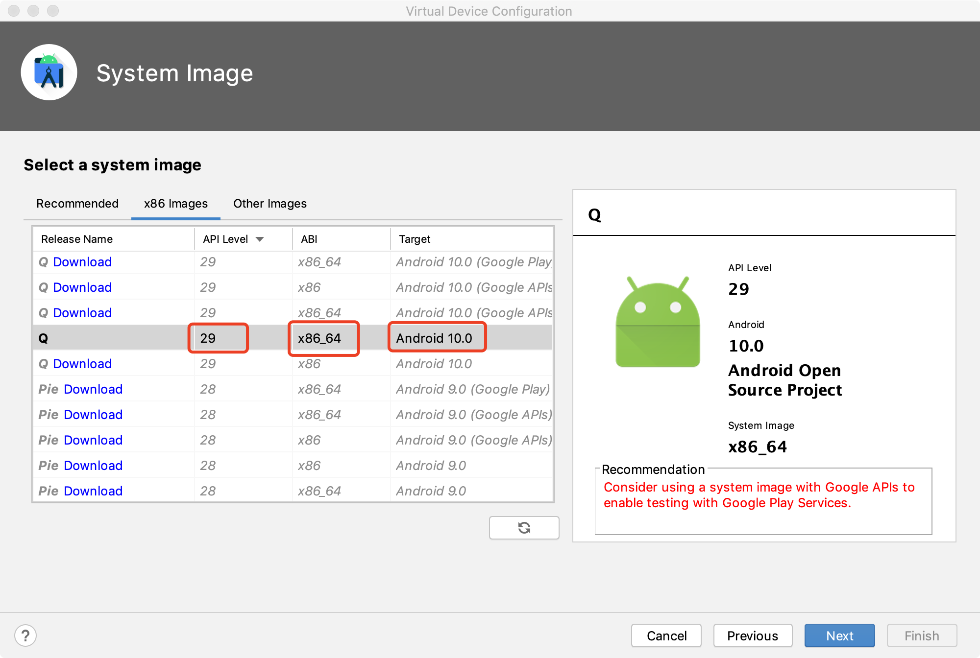Select the installed Q release row name
Viewport: 980px width, 658px height.
[43, 338]
